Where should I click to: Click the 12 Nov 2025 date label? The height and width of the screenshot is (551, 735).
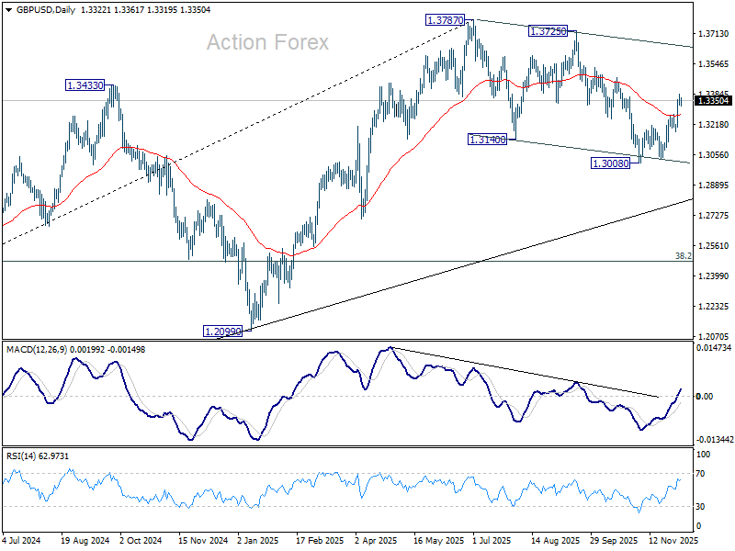click(x=673, y=540)
